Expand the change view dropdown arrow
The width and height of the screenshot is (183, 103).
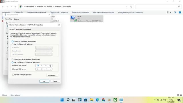pos(171,12)
